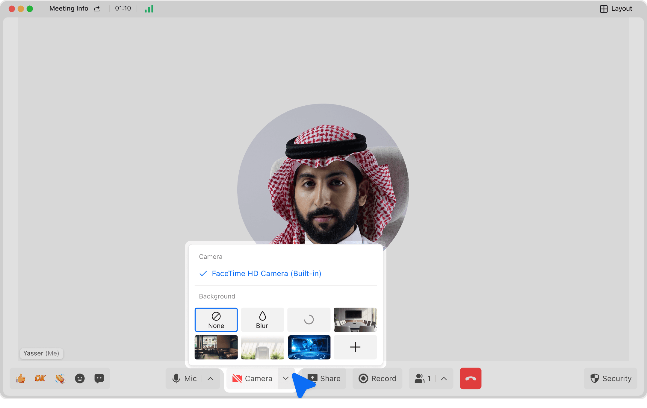The image size is (647, 408).
Task: Expand the Mic options chevron
Action: click(x=211, y=379)
